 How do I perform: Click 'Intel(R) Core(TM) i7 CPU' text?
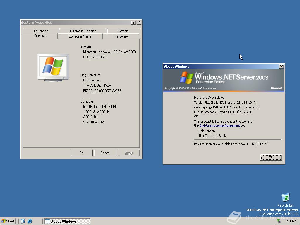coord(100,107)
